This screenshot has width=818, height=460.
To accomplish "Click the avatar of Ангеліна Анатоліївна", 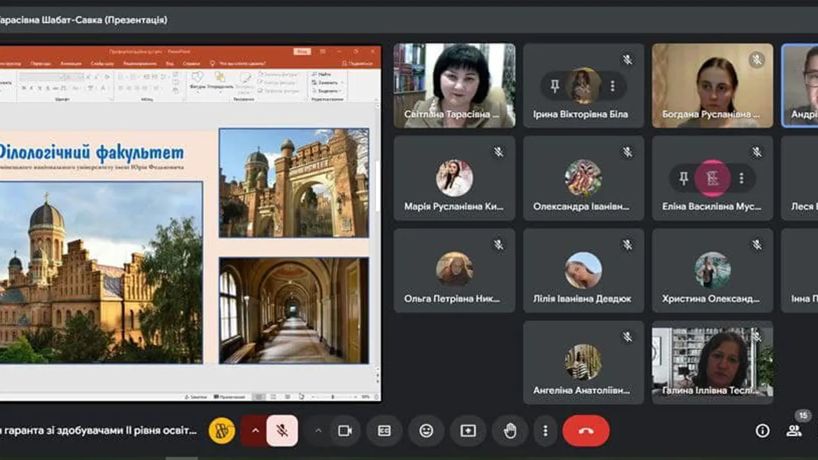I will click(x=584, y=362).
